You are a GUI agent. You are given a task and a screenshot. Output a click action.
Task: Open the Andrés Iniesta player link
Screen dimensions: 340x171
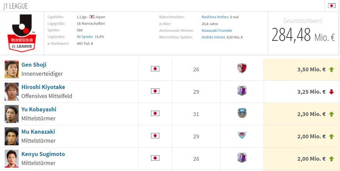[x=213, y=37]
